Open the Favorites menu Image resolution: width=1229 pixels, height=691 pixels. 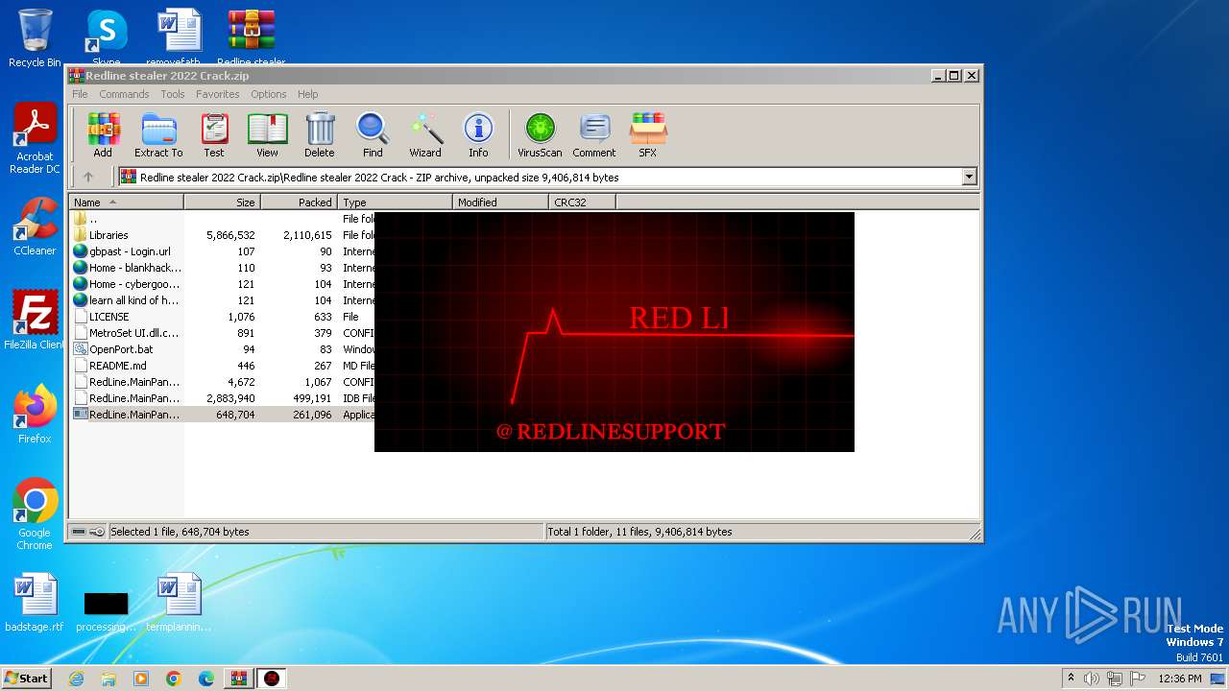pyautogui.click(x=218, y=94)
